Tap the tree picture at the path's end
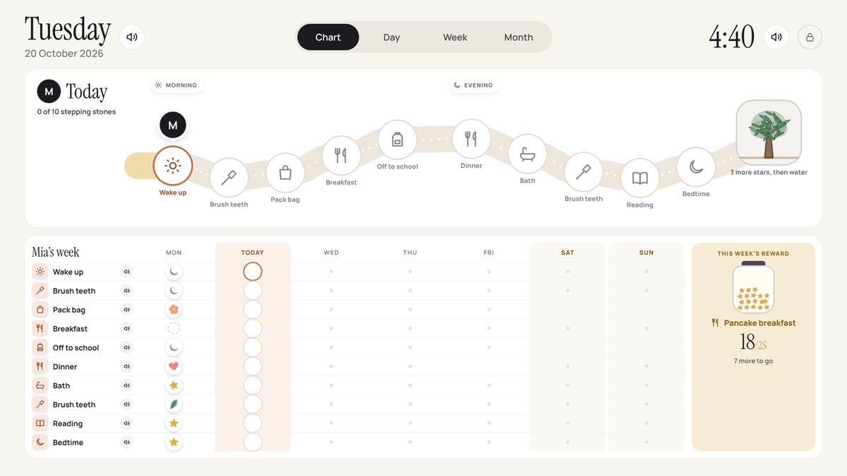 point(769,133)
